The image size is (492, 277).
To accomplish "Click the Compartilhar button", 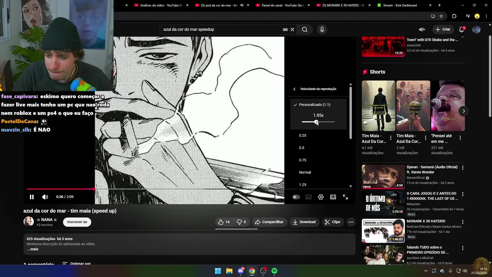I will (x=269, y=222).
